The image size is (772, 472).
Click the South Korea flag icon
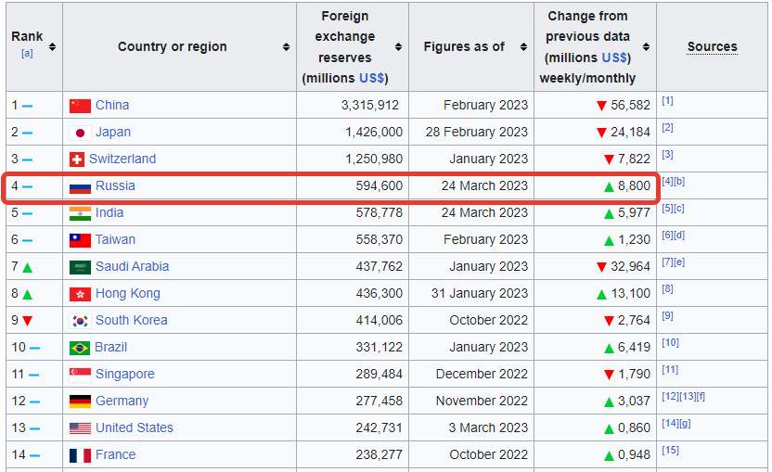[x=80, y=321]
